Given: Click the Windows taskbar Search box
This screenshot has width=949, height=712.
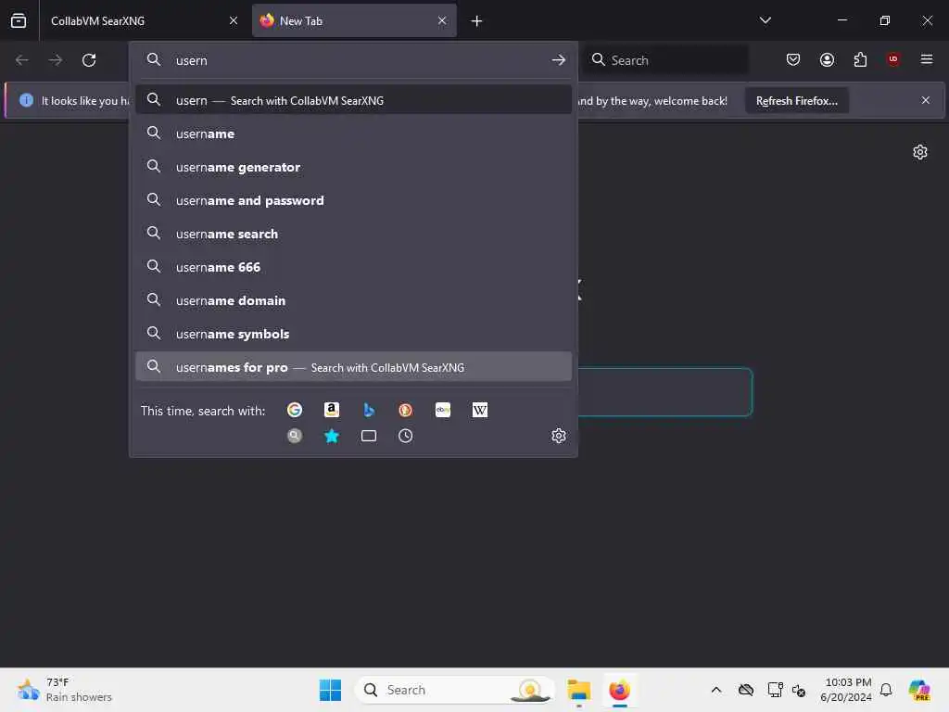Looking at the screenshot, I should [454, 690].
